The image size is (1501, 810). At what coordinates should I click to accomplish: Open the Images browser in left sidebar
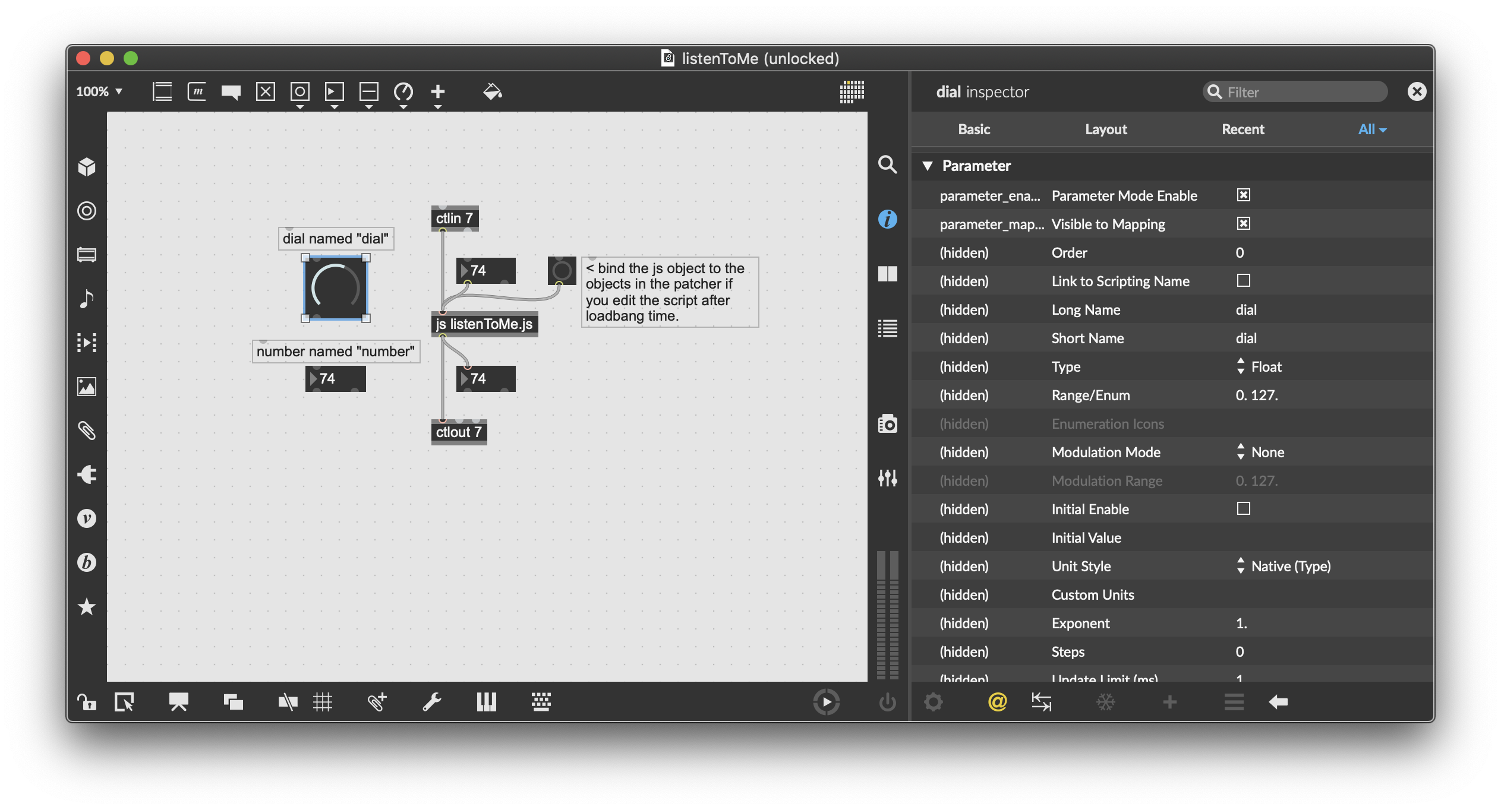87,387
